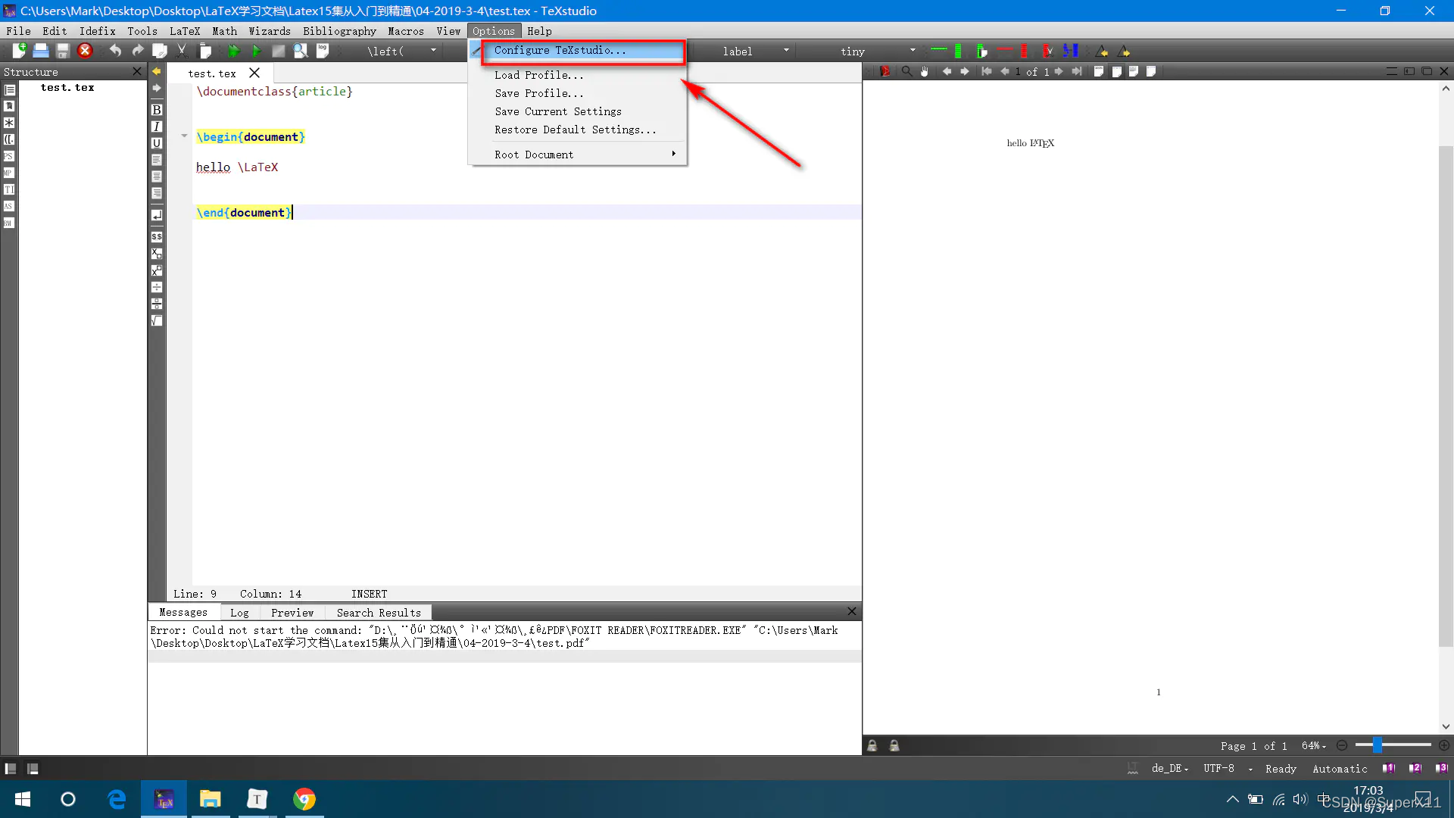Select test.tex in Structure tree
The image size is (1454, 818).
coord(67,88)
